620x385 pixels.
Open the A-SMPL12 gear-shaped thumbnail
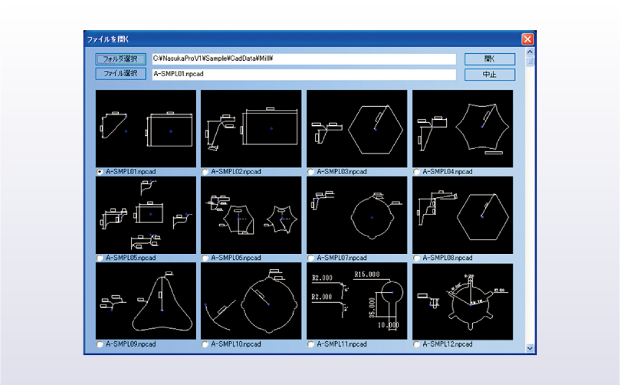[463, 301]
